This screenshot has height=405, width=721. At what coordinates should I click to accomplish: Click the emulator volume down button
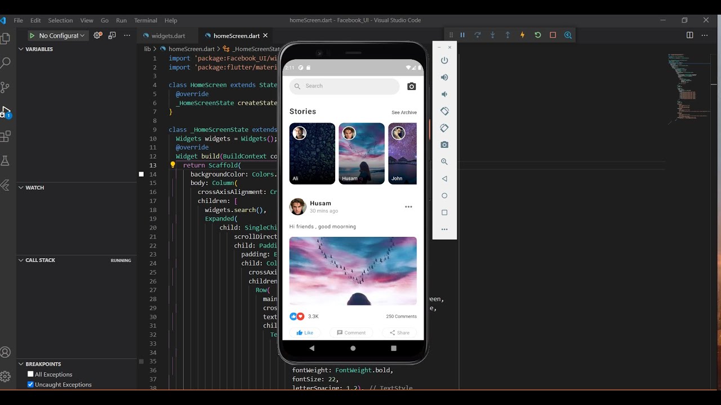coord(444,94)
